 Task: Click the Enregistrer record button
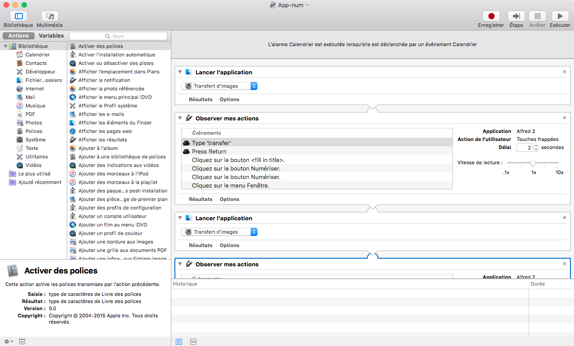[491, 17]
